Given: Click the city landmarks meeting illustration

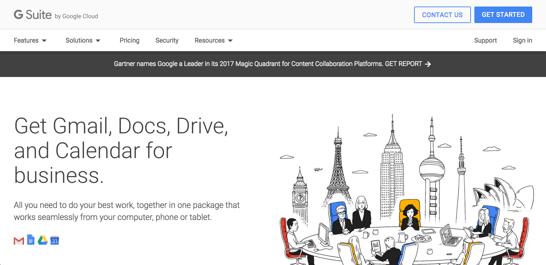Looking at the screenshot, I should pyautogui.click(x=406, y=189).
